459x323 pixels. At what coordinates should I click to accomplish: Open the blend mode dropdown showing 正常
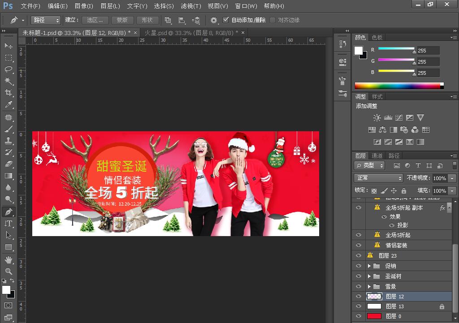(x=378, y=178)
